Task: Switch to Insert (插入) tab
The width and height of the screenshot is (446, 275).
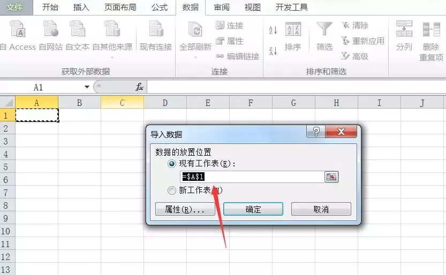Action: (81, 7)
